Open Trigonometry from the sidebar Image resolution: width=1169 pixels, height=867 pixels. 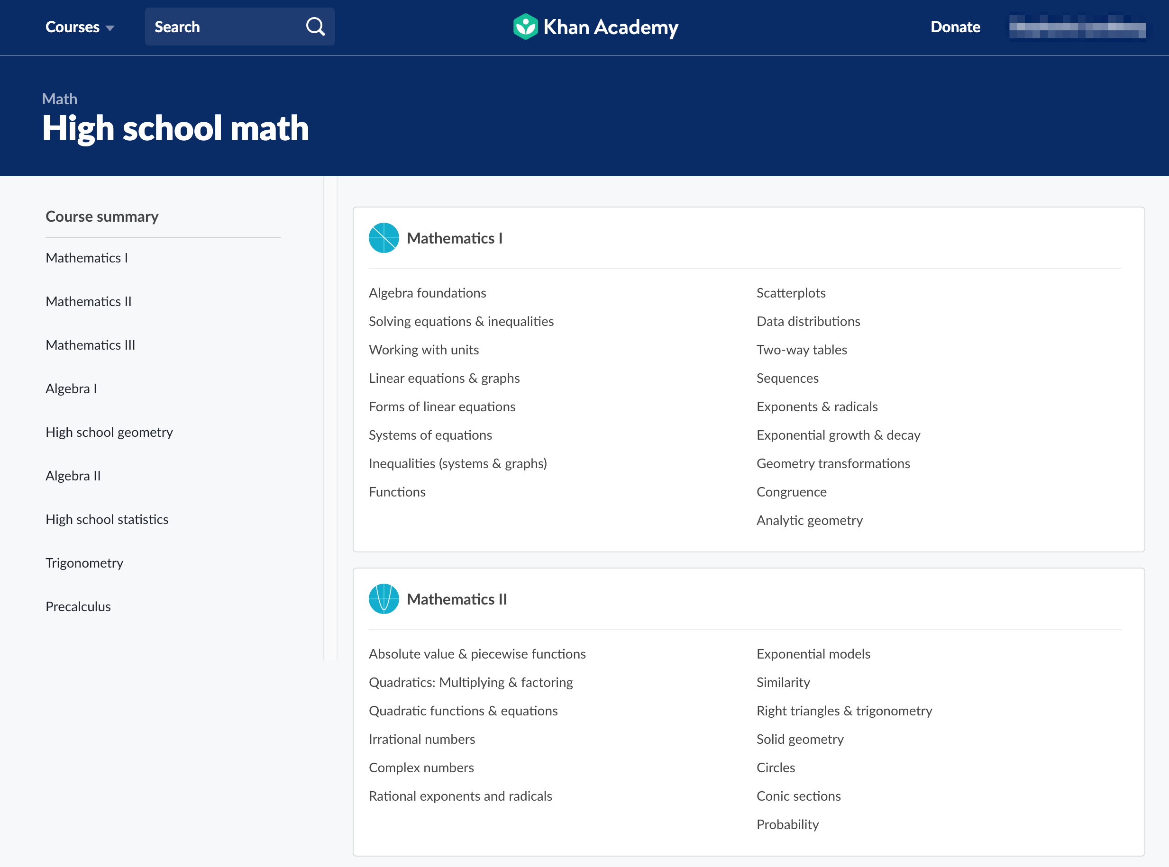[x=84, y=563]
